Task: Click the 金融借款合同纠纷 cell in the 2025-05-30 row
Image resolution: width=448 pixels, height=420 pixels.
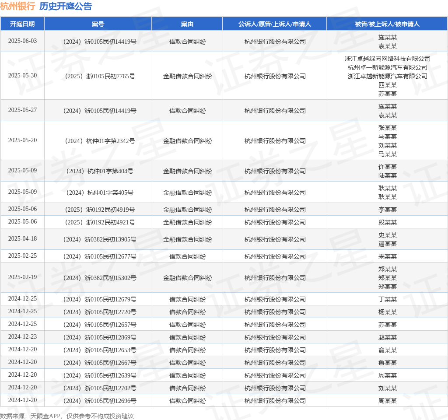Action: 187,76
